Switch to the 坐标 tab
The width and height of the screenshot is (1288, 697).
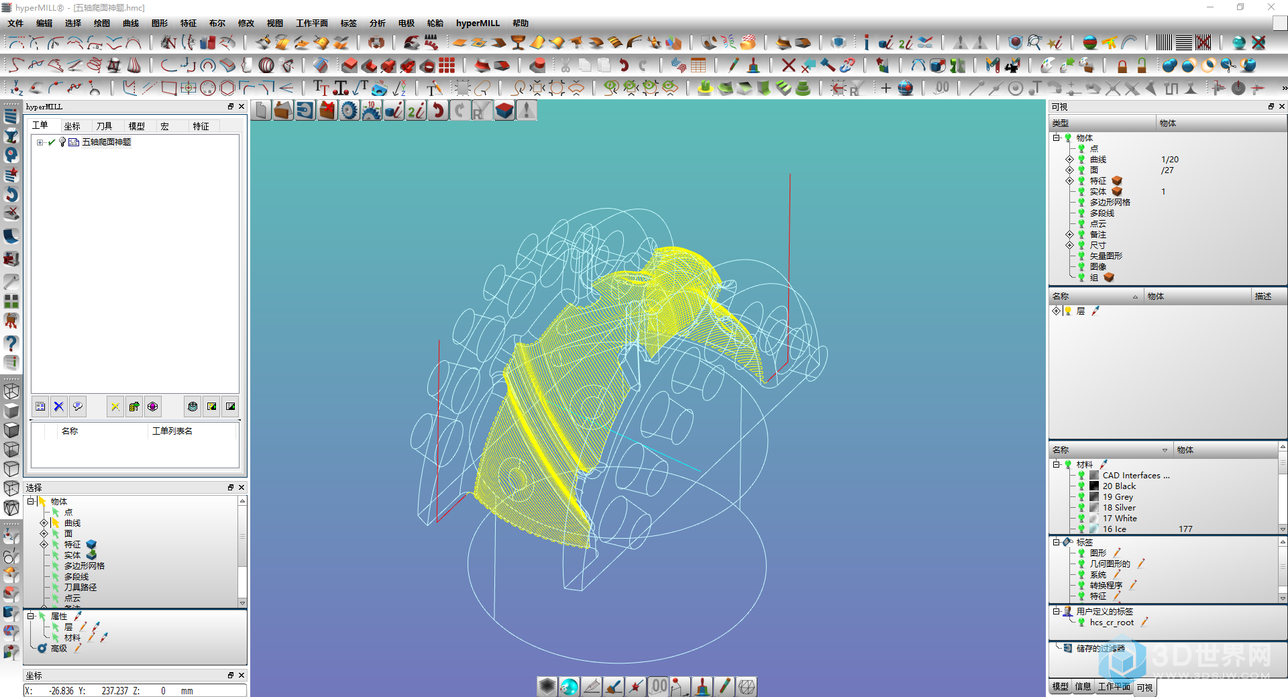pos(72,126)
